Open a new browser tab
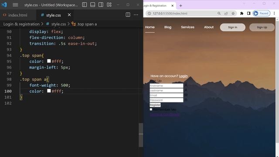The width and height of the screenshot is (279, 157). click(x=180, y=6)
